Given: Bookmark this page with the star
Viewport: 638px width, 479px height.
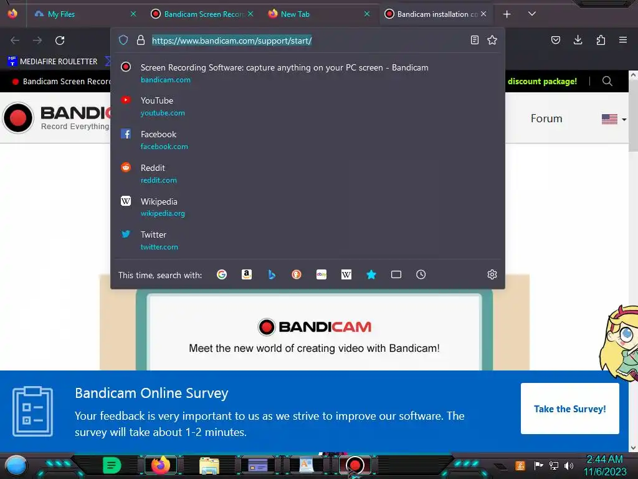Looking at the screenshot, I should (492, 40).
